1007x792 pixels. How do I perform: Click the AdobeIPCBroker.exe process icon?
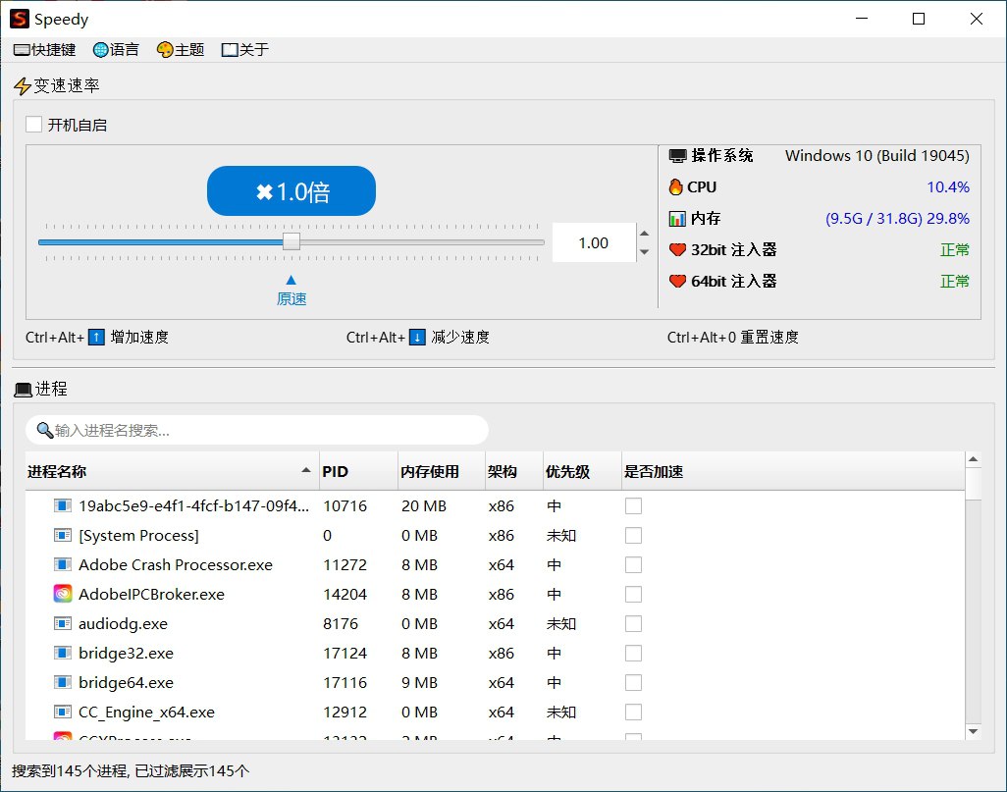coord(63,594)
